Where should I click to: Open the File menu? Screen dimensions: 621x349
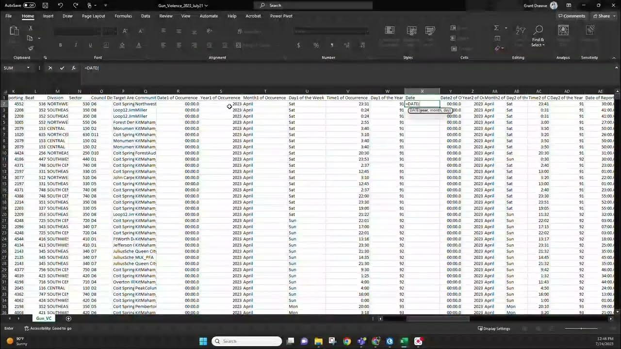point(9,16)
